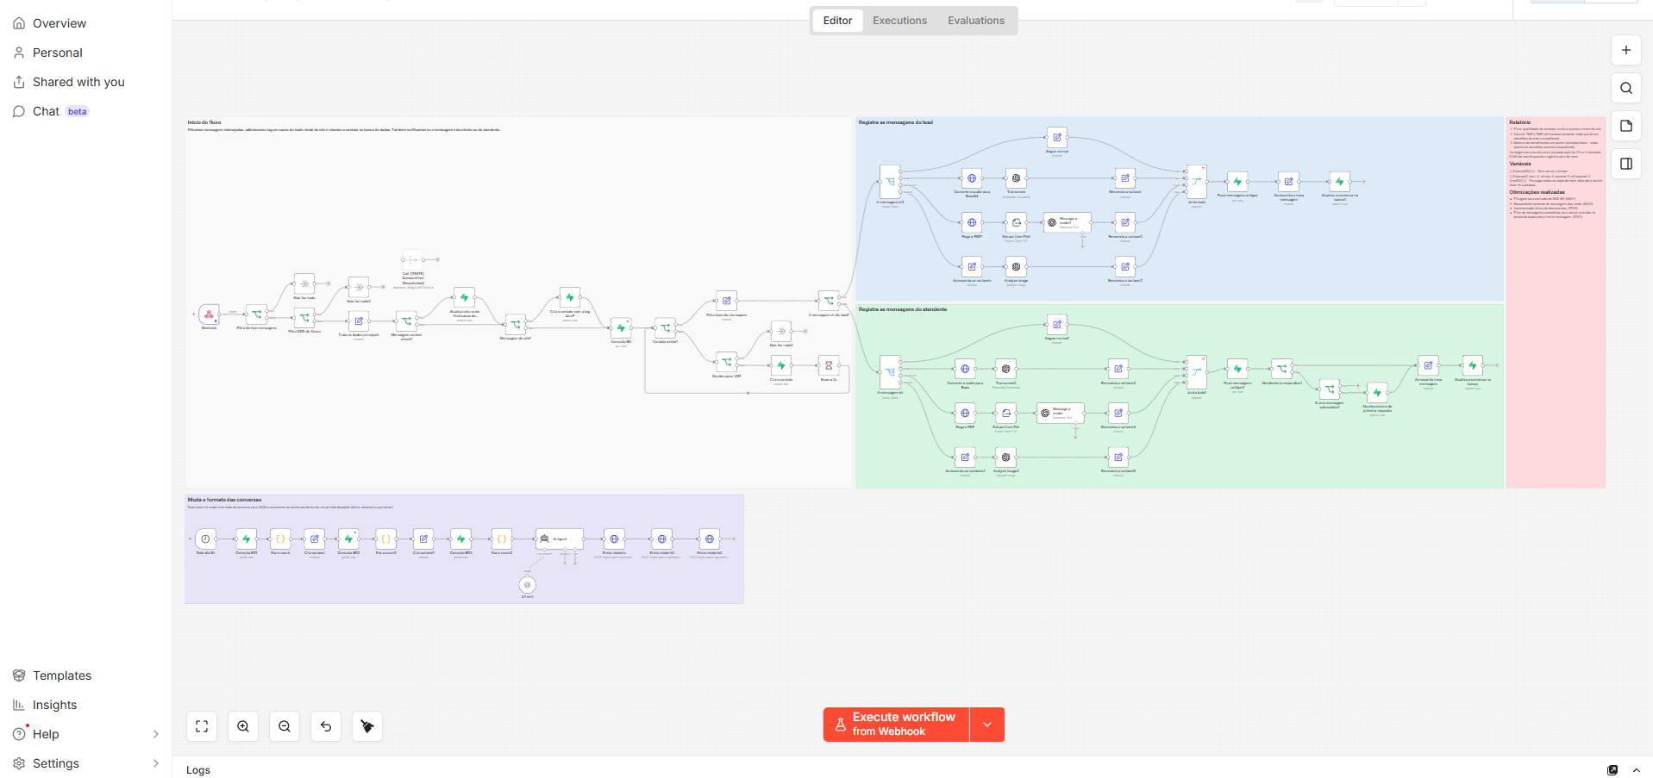Select the 'Pega o PDF1' node
The width and height of the screenshot is (1653, 778).
click(x=972, y=222)
